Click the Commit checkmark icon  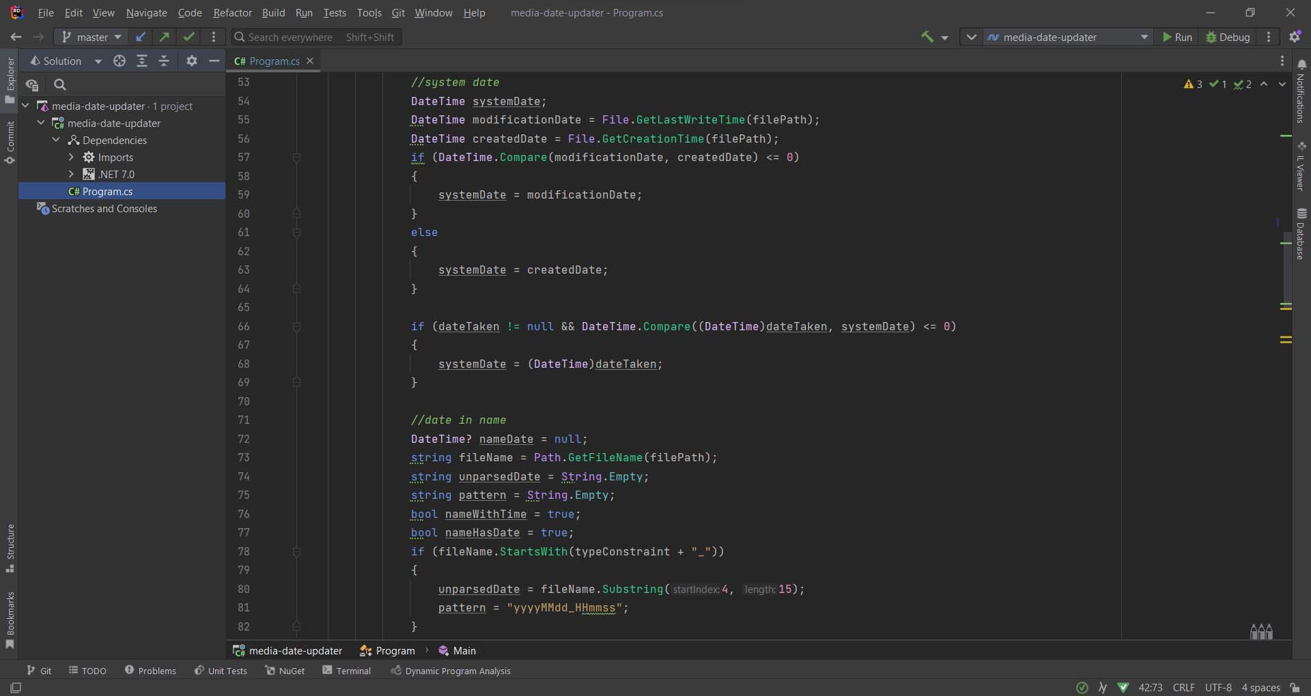click(189, 37)
